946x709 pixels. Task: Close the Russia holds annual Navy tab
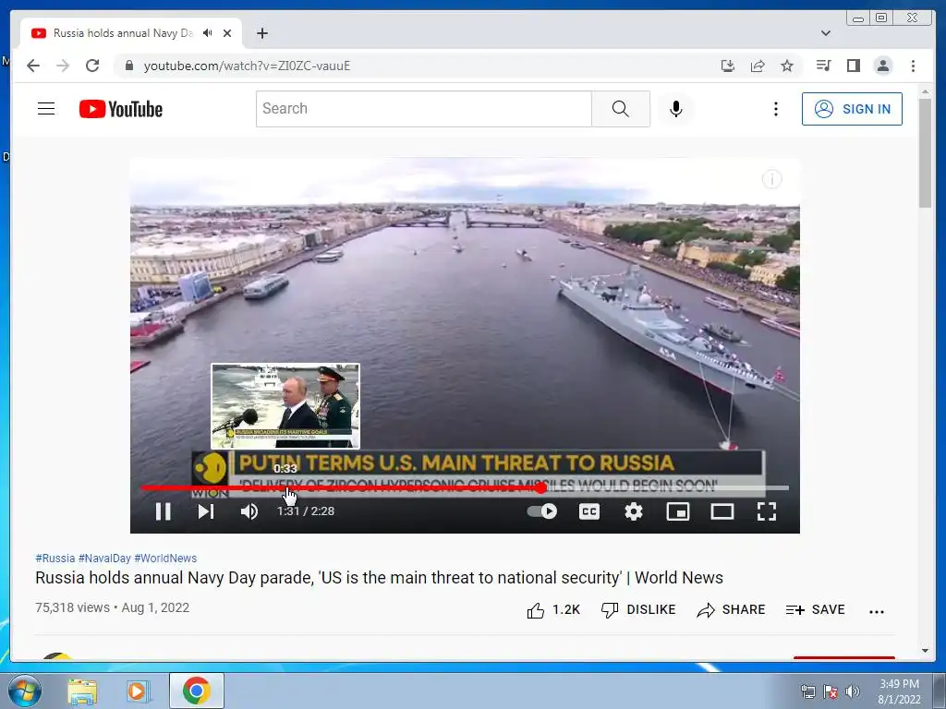click(227, 33)
